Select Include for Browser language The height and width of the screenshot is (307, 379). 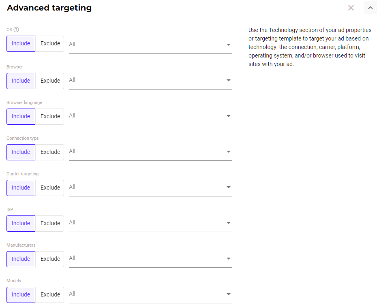(21, 117)
